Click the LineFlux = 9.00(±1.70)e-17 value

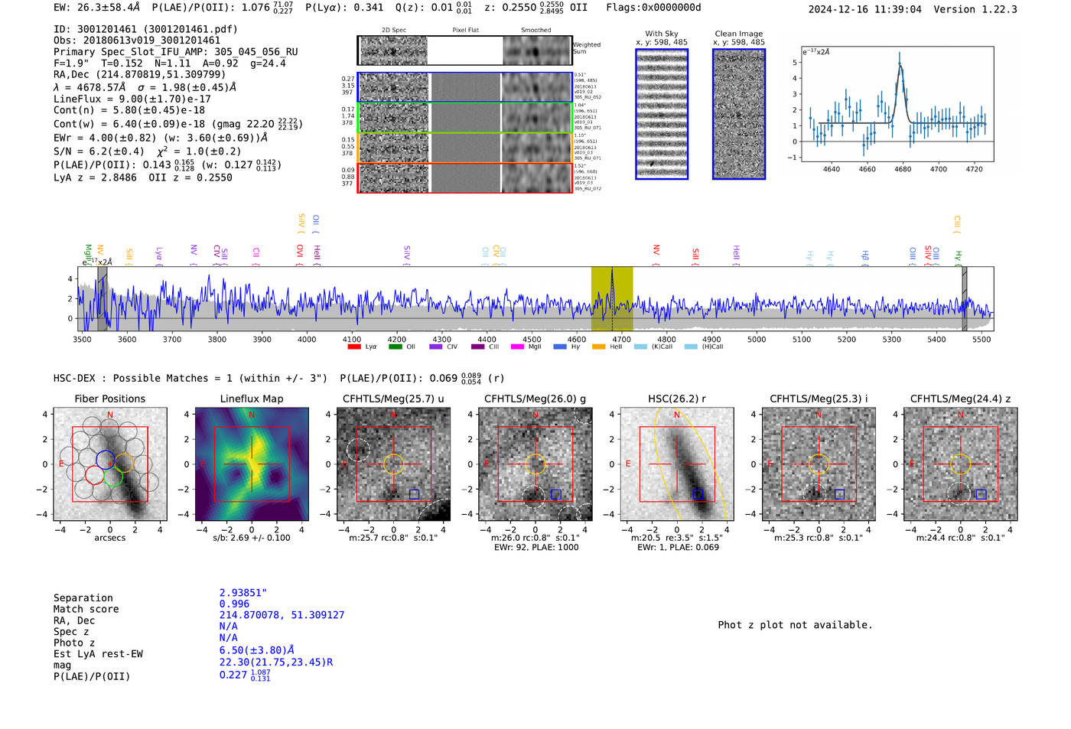pos(132,99)
